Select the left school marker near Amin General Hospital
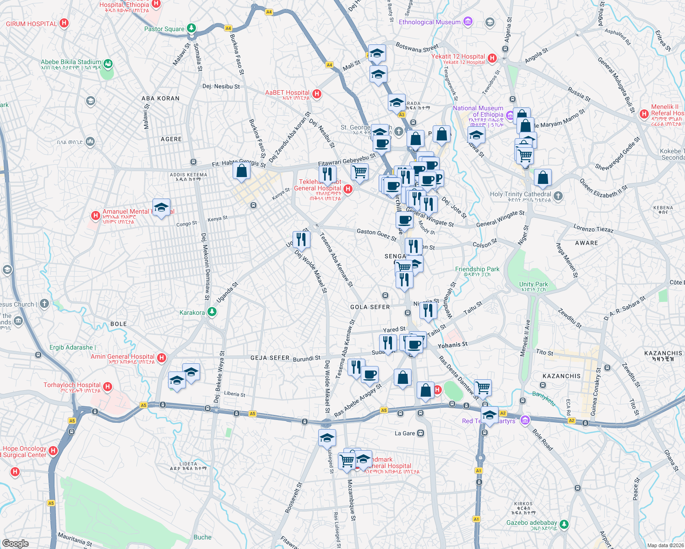685x549 pixels. [177, 381]
